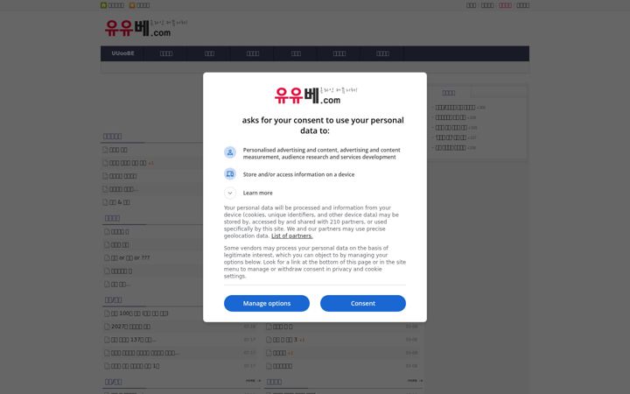The image size is (630, 394).
Task: Expand the Learn more chevron
Action: [230, 193]
